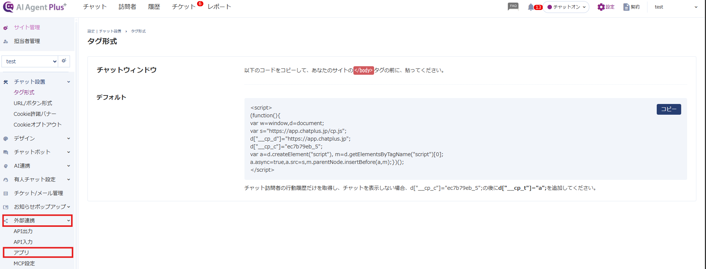
Task: Click the デザイン palette icon
Action: (x=6, y=139)
